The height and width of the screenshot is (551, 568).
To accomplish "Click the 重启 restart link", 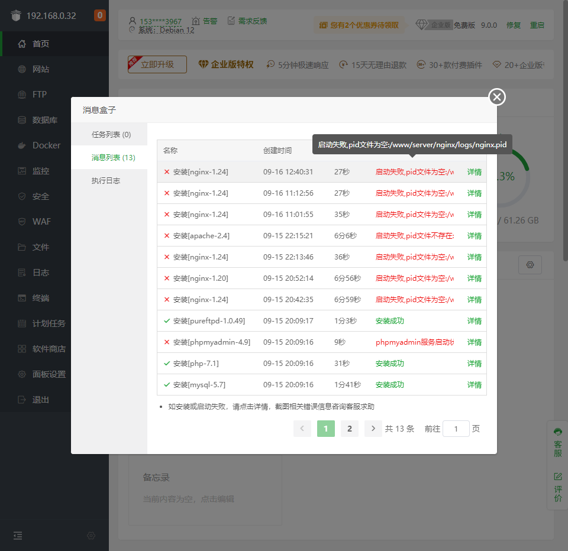I will tap(537, 25).
